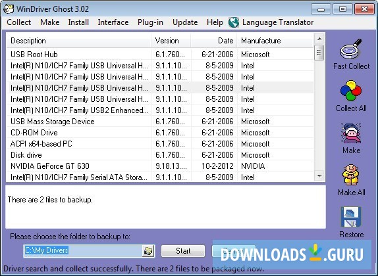The height and width of the screenshot is (276, 378).
Task: Select the Intel N10/ICH7 USB2 Enhanced row
Action: click(160, 110)
